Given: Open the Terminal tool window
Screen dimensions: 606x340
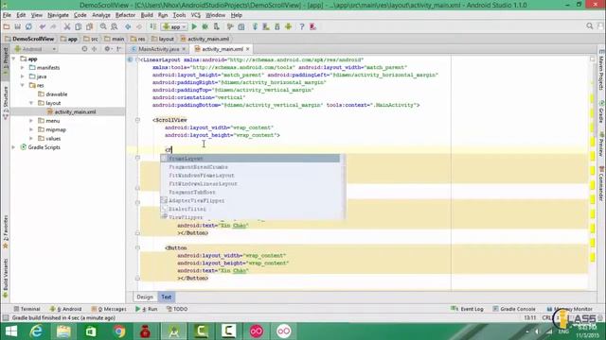Looking at the screenshot, I should (x=27, y=309).
